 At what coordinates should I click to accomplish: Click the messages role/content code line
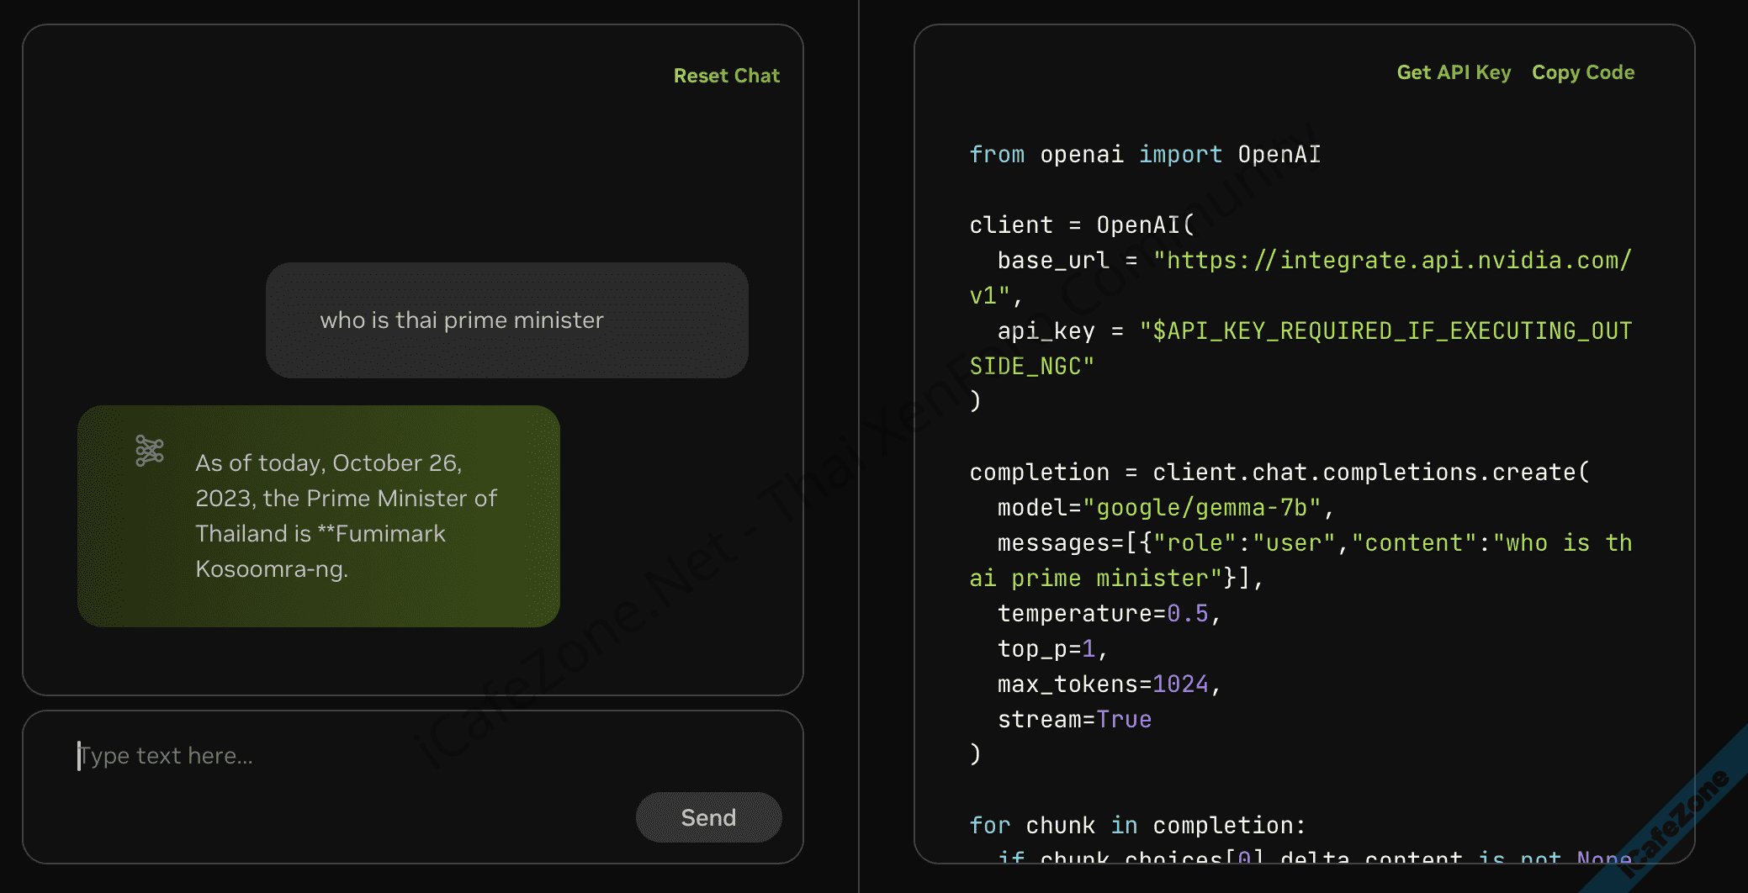tap(1312, 543)
